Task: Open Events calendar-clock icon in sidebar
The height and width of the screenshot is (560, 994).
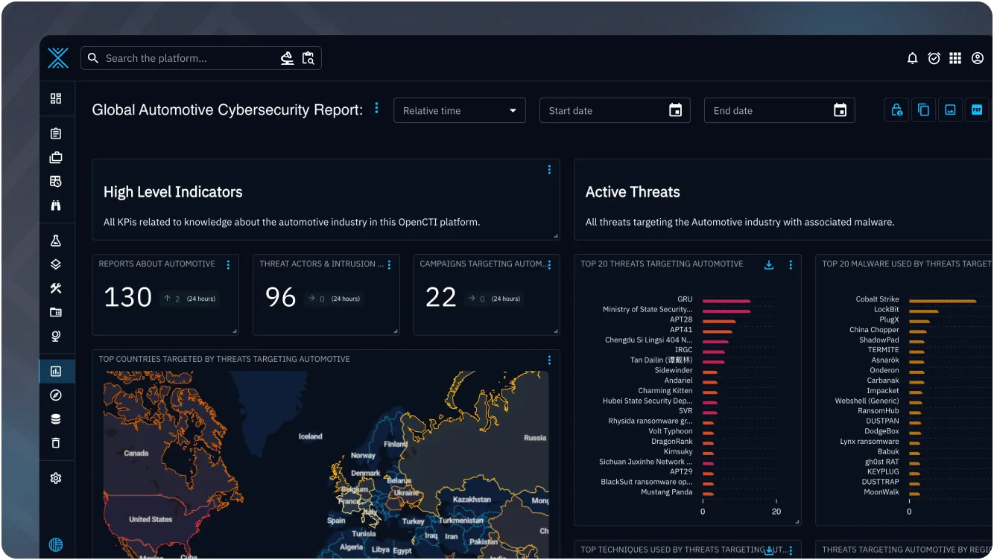Action: tap(56, 182)
